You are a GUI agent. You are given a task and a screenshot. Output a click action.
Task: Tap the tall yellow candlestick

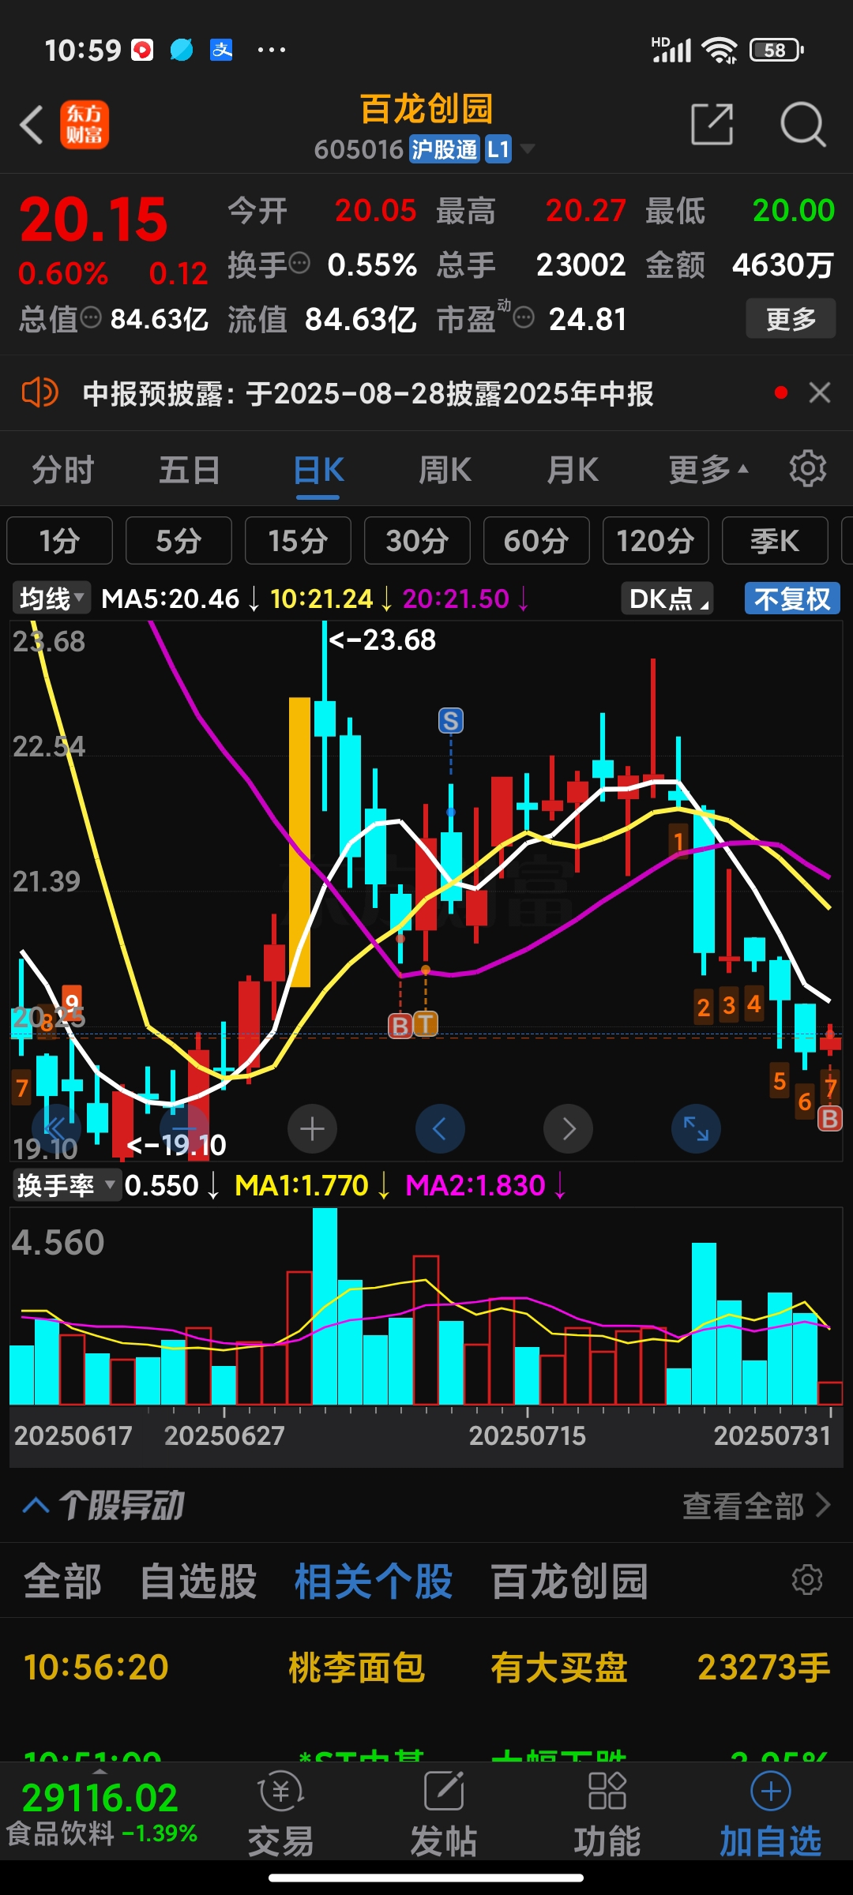[x=299, y=842]
